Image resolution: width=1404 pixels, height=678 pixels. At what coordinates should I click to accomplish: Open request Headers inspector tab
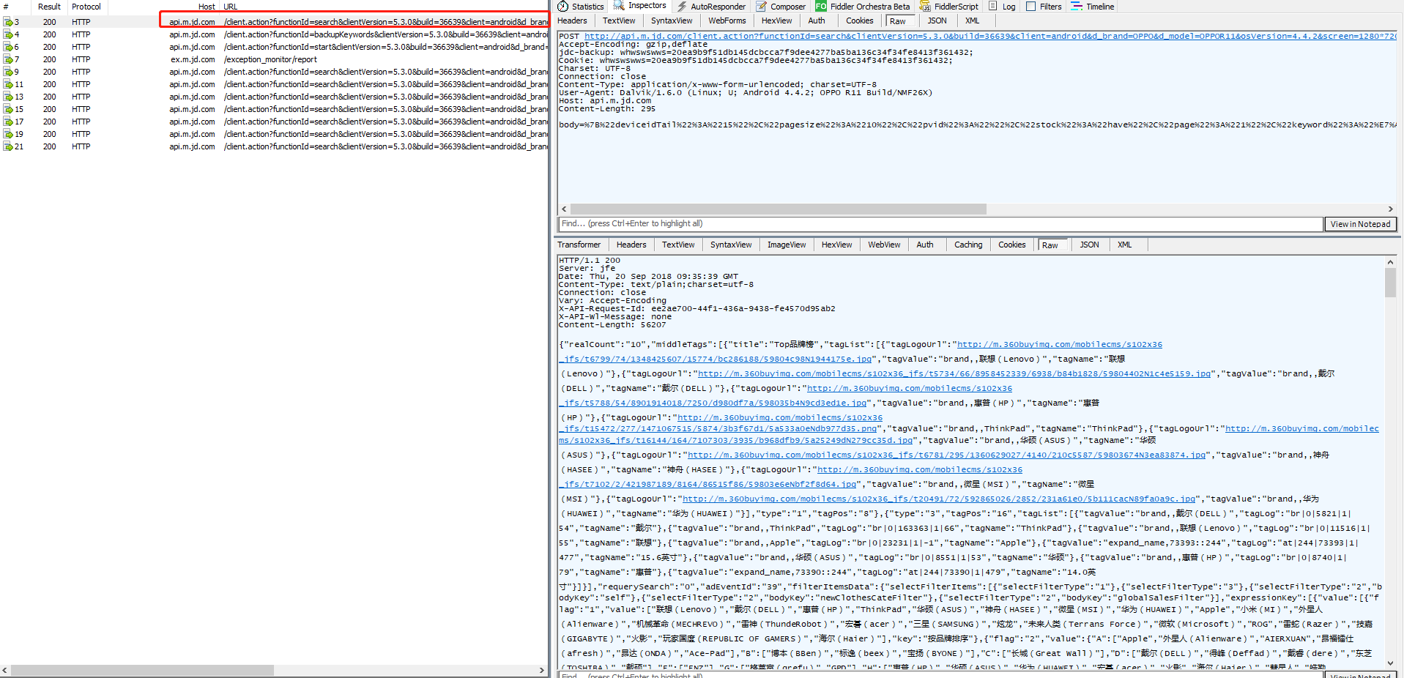tap(572, 21)
